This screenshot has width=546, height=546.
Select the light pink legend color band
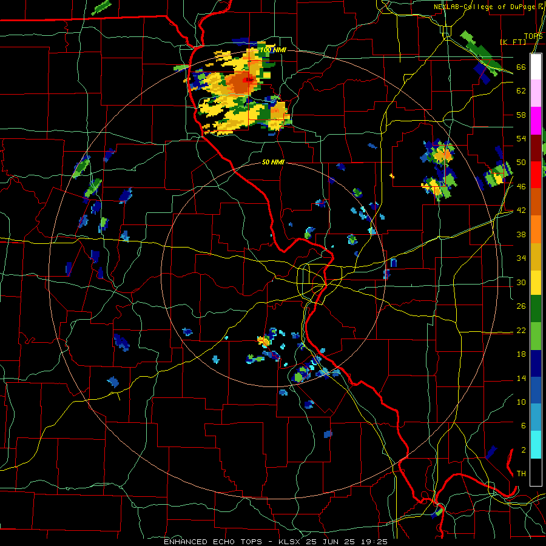(536, 93)
